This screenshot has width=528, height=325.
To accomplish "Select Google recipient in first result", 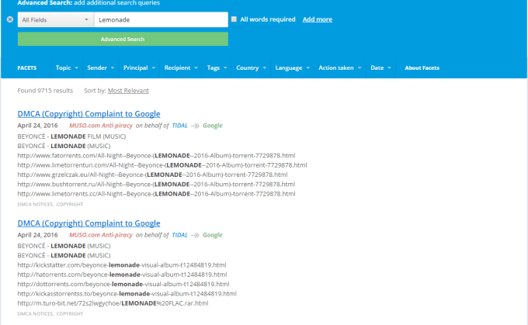I will [x=213, y=126].
